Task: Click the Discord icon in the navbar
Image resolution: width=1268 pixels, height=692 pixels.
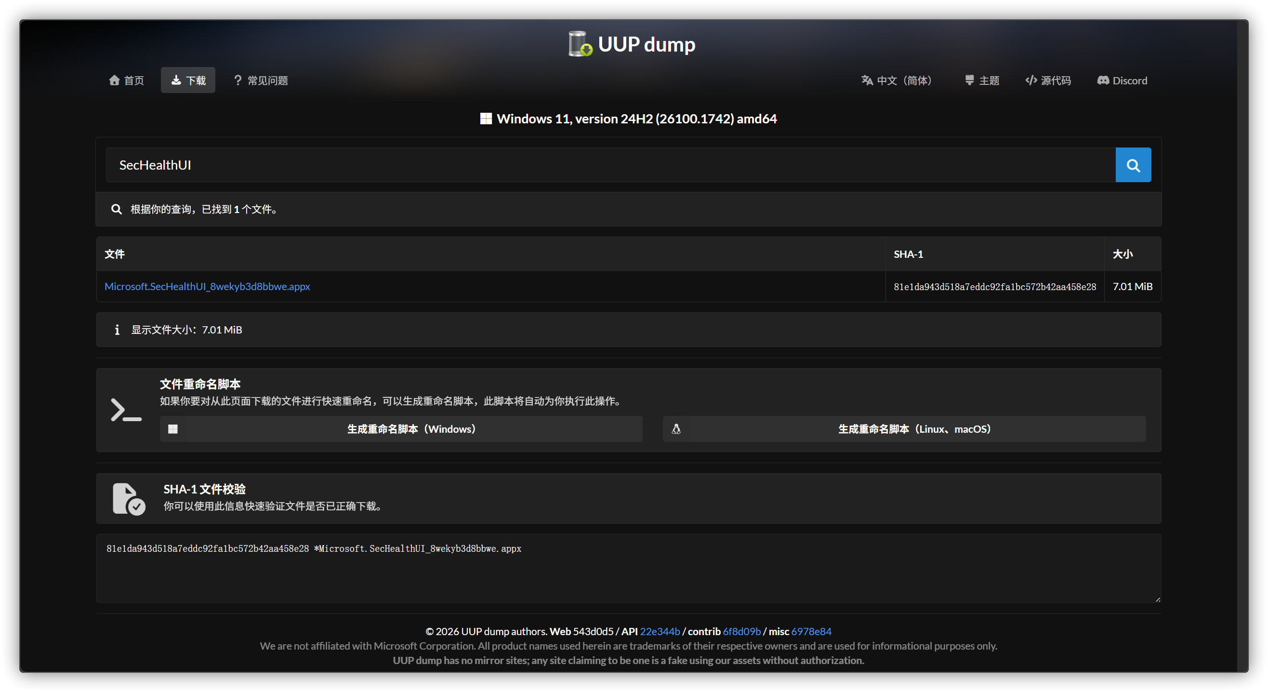Action: (1103, 80)
